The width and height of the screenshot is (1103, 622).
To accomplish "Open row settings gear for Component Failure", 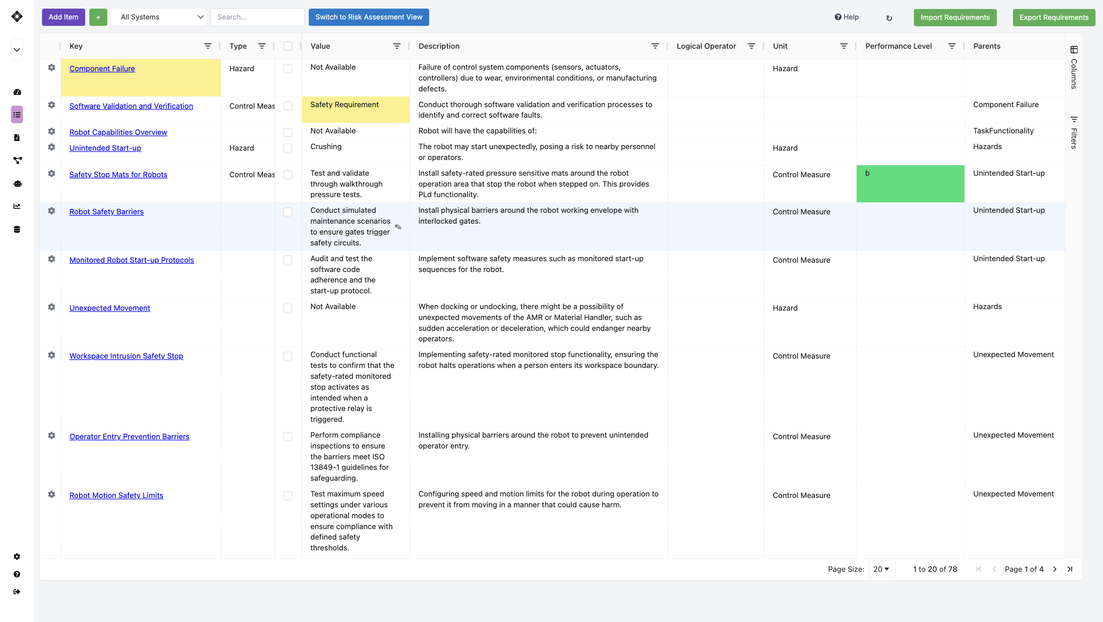I will click(x=51, y=67).
